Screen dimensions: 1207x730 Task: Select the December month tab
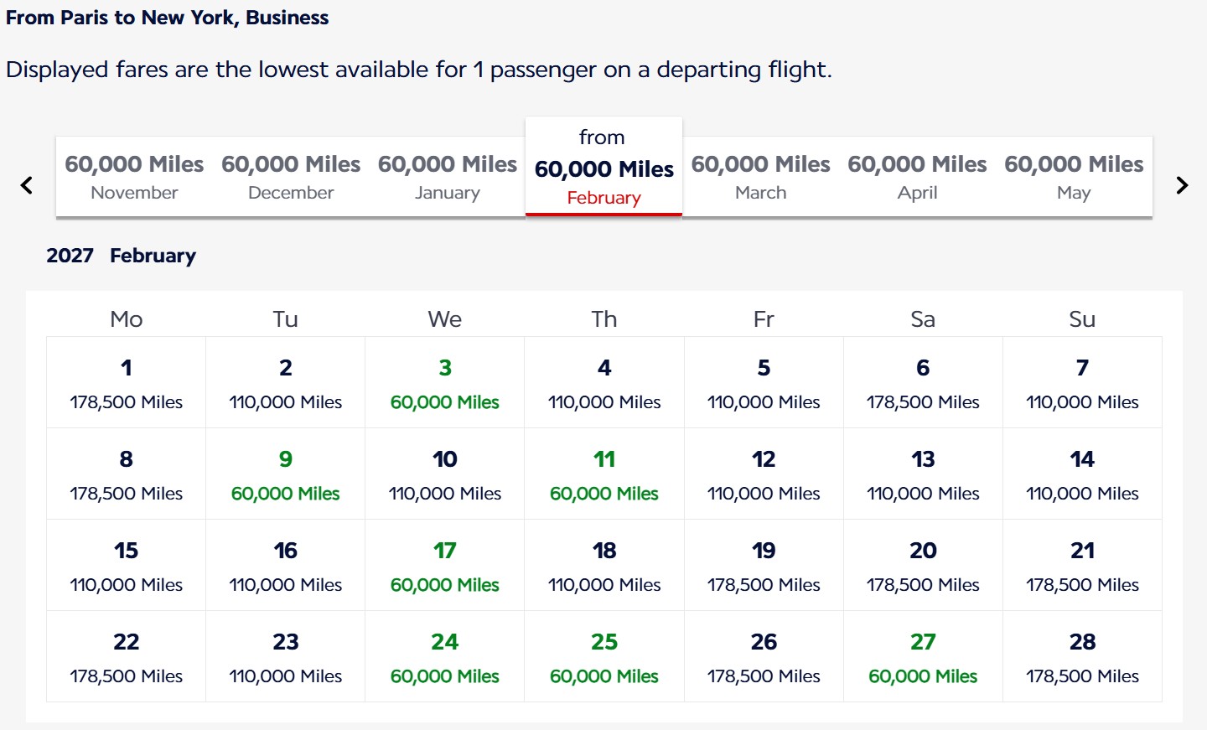(x=291, y=177)
